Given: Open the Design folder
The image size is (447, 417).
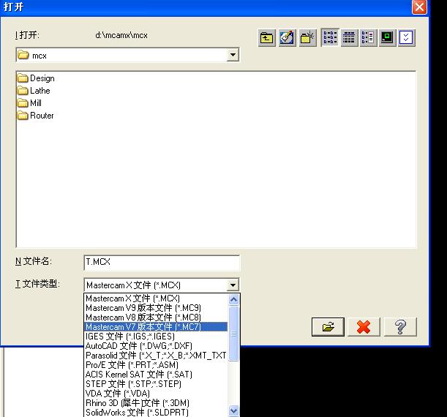Looking at the screenshot, I should coord(36,78).
